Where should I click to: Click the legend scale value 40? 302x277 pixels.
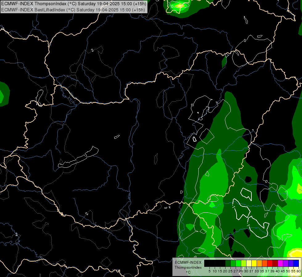click(278, 271)
